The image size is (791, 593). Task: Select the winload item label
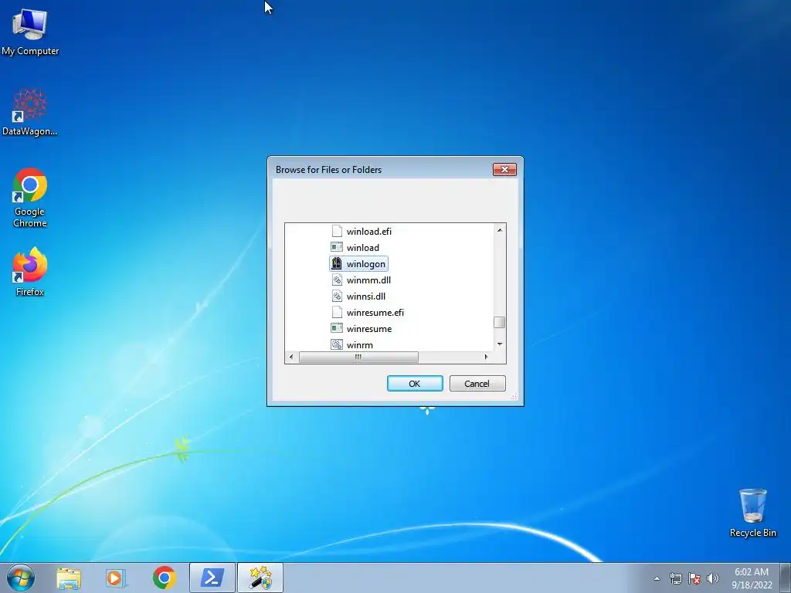click(363, 248)
